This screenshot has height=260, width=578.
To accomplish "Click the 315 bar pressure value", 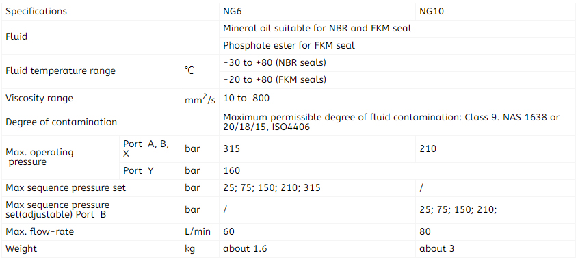I will 231,148.
